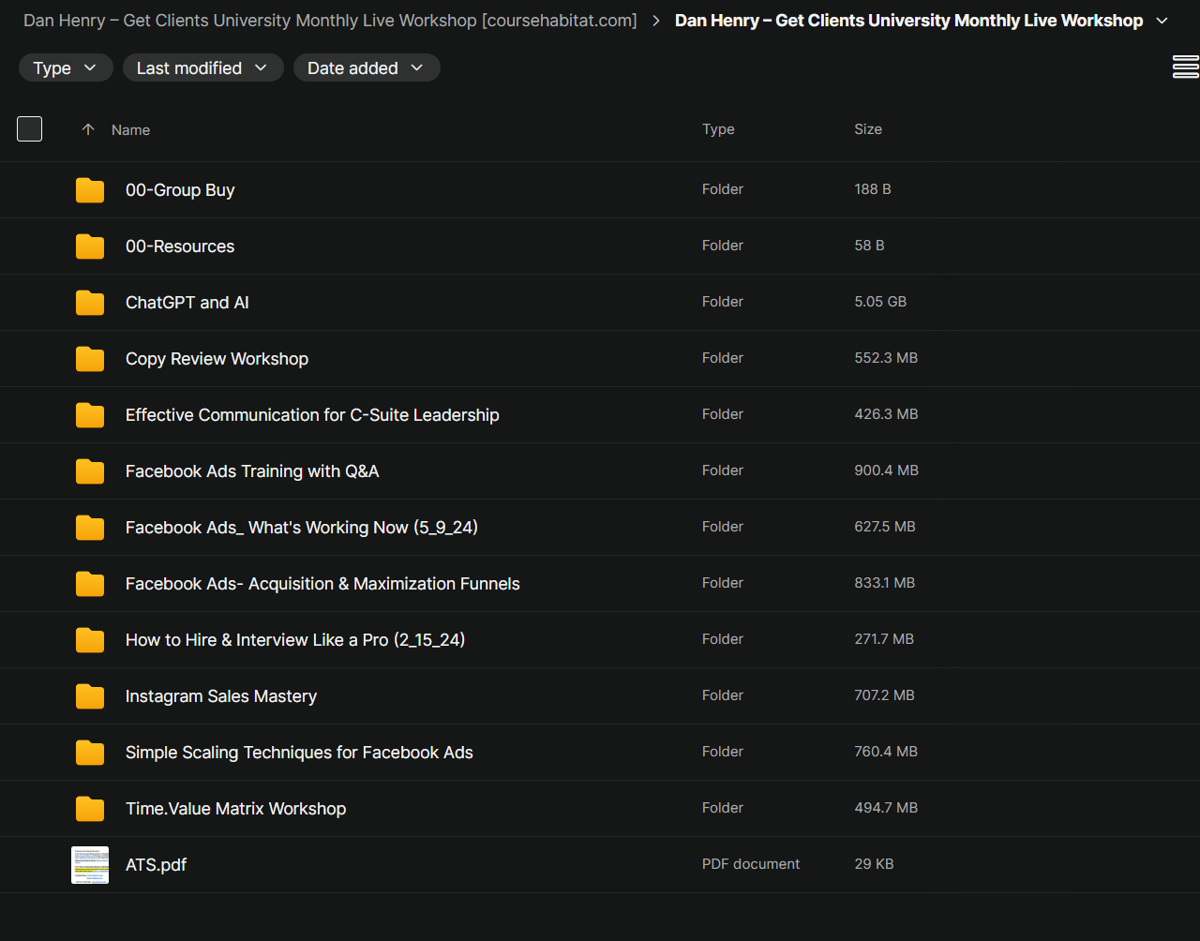The height and width of the screenshot is (941, 1200).
Task: Click the Time.Value Matrix Workshop folder icon
Action: (90, 809)
